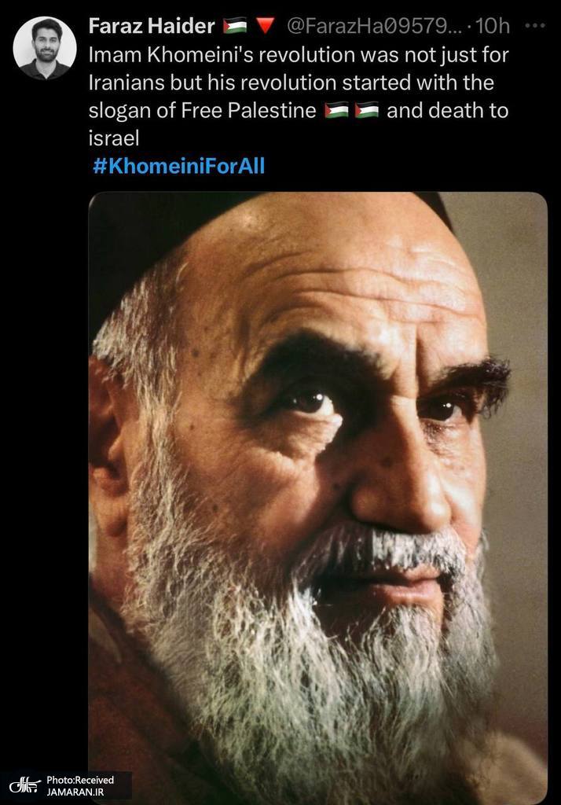Click the Photo:Received caption label
The height and width of the screenshot is (805, 561).
pos(80,781)
